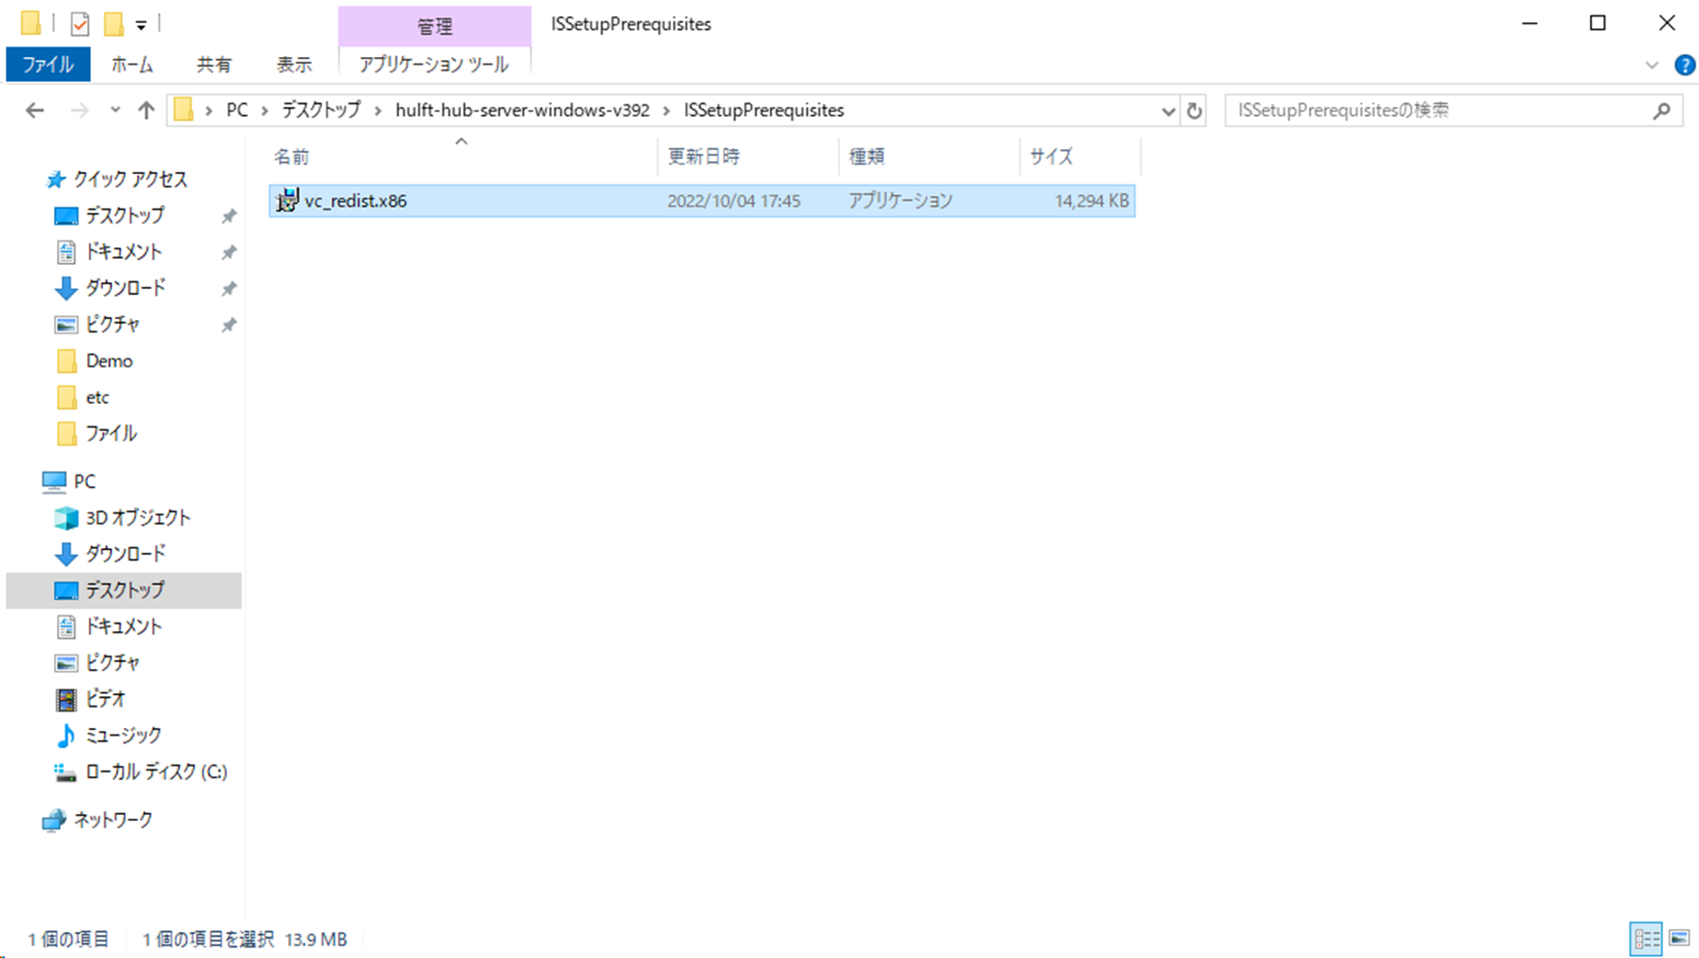Click the New Folder icon in title bar
Viewport: 1699px width, 958px height.
point(114,23)
